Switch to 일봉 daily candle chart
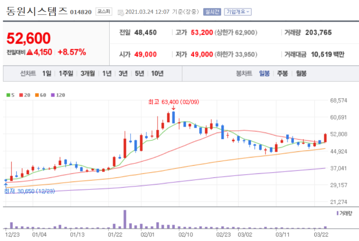359x241 pixels. tap(264, 73)
